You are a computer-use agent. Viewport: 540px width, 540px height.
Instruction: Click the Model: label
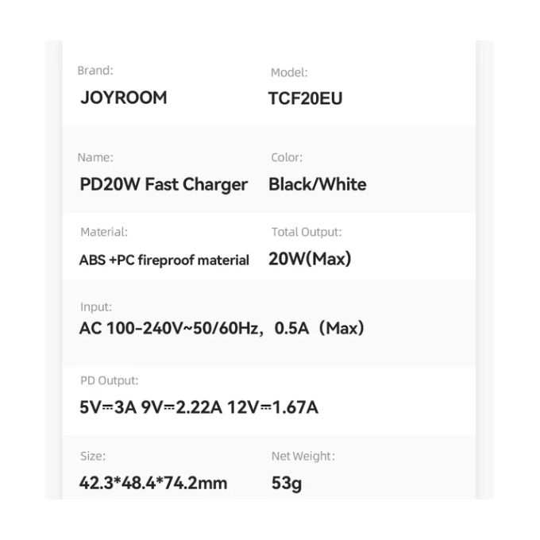[289, 73]
